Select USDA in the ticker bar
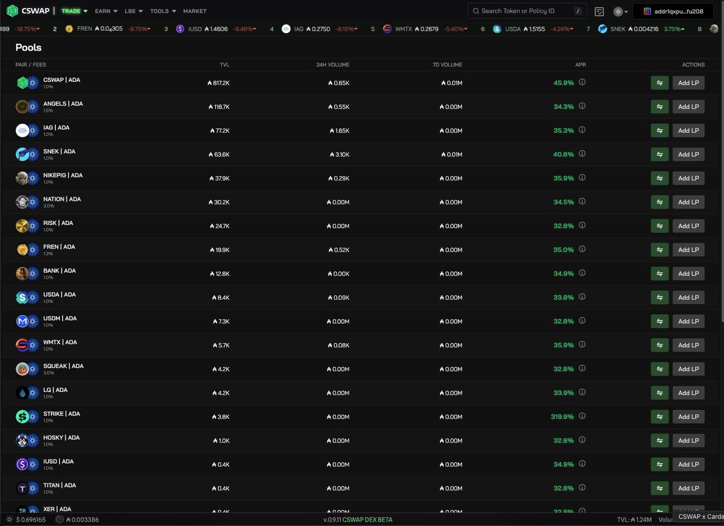This screenshot has width=724, height=526. (512, 28)
